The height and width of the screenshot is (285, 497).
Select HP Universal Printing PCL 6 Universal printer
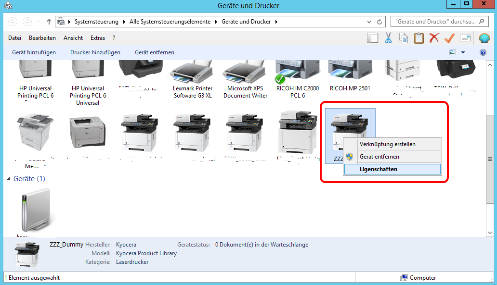[x=88, y=83]
